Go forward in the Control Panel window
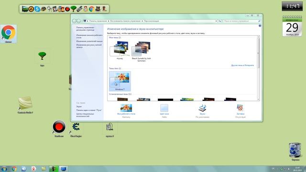Viewport: 306px width, 172px height. tap(78, 21)
